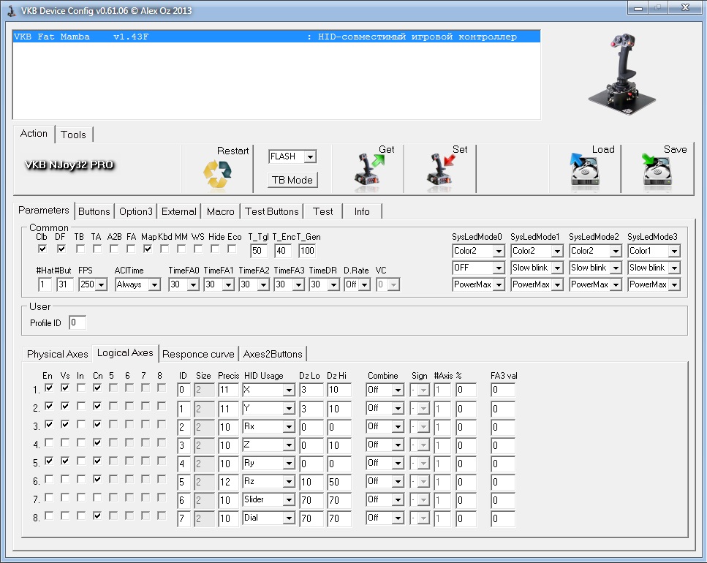
Task: Enable the En checkbox for axis 4
Action: point(49,442)
